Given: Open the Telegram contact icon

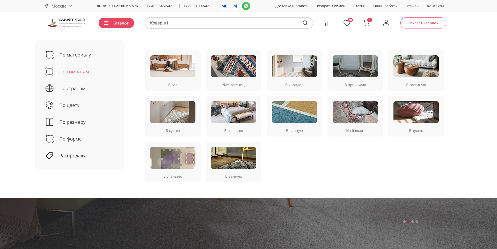Looking at the screenshot, I should pyautogui.click(x=235, y=6).
